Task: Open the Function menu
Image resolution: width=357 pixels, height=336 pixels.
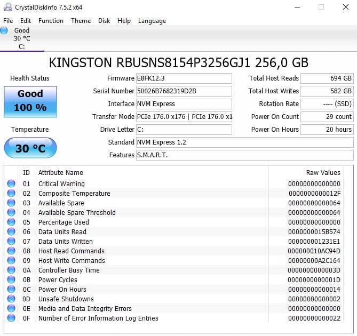Action: [51, 21]
